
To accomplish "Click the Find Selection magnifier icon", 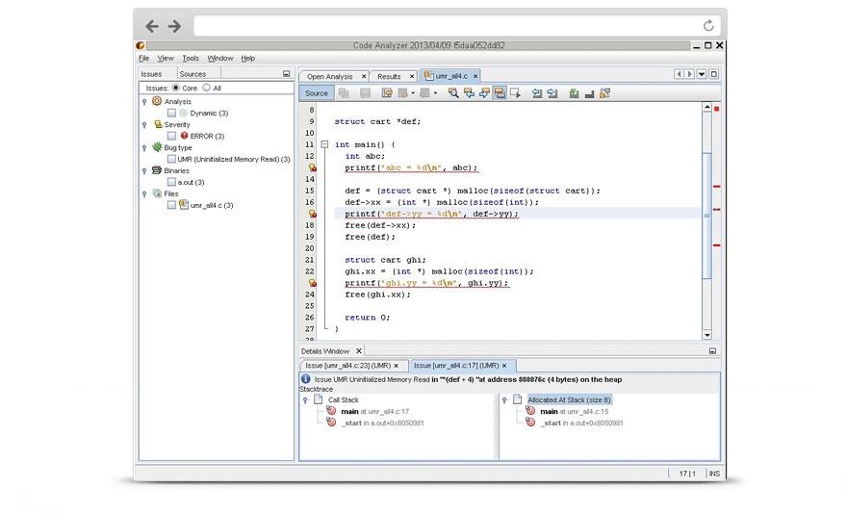I will point(453,93).
